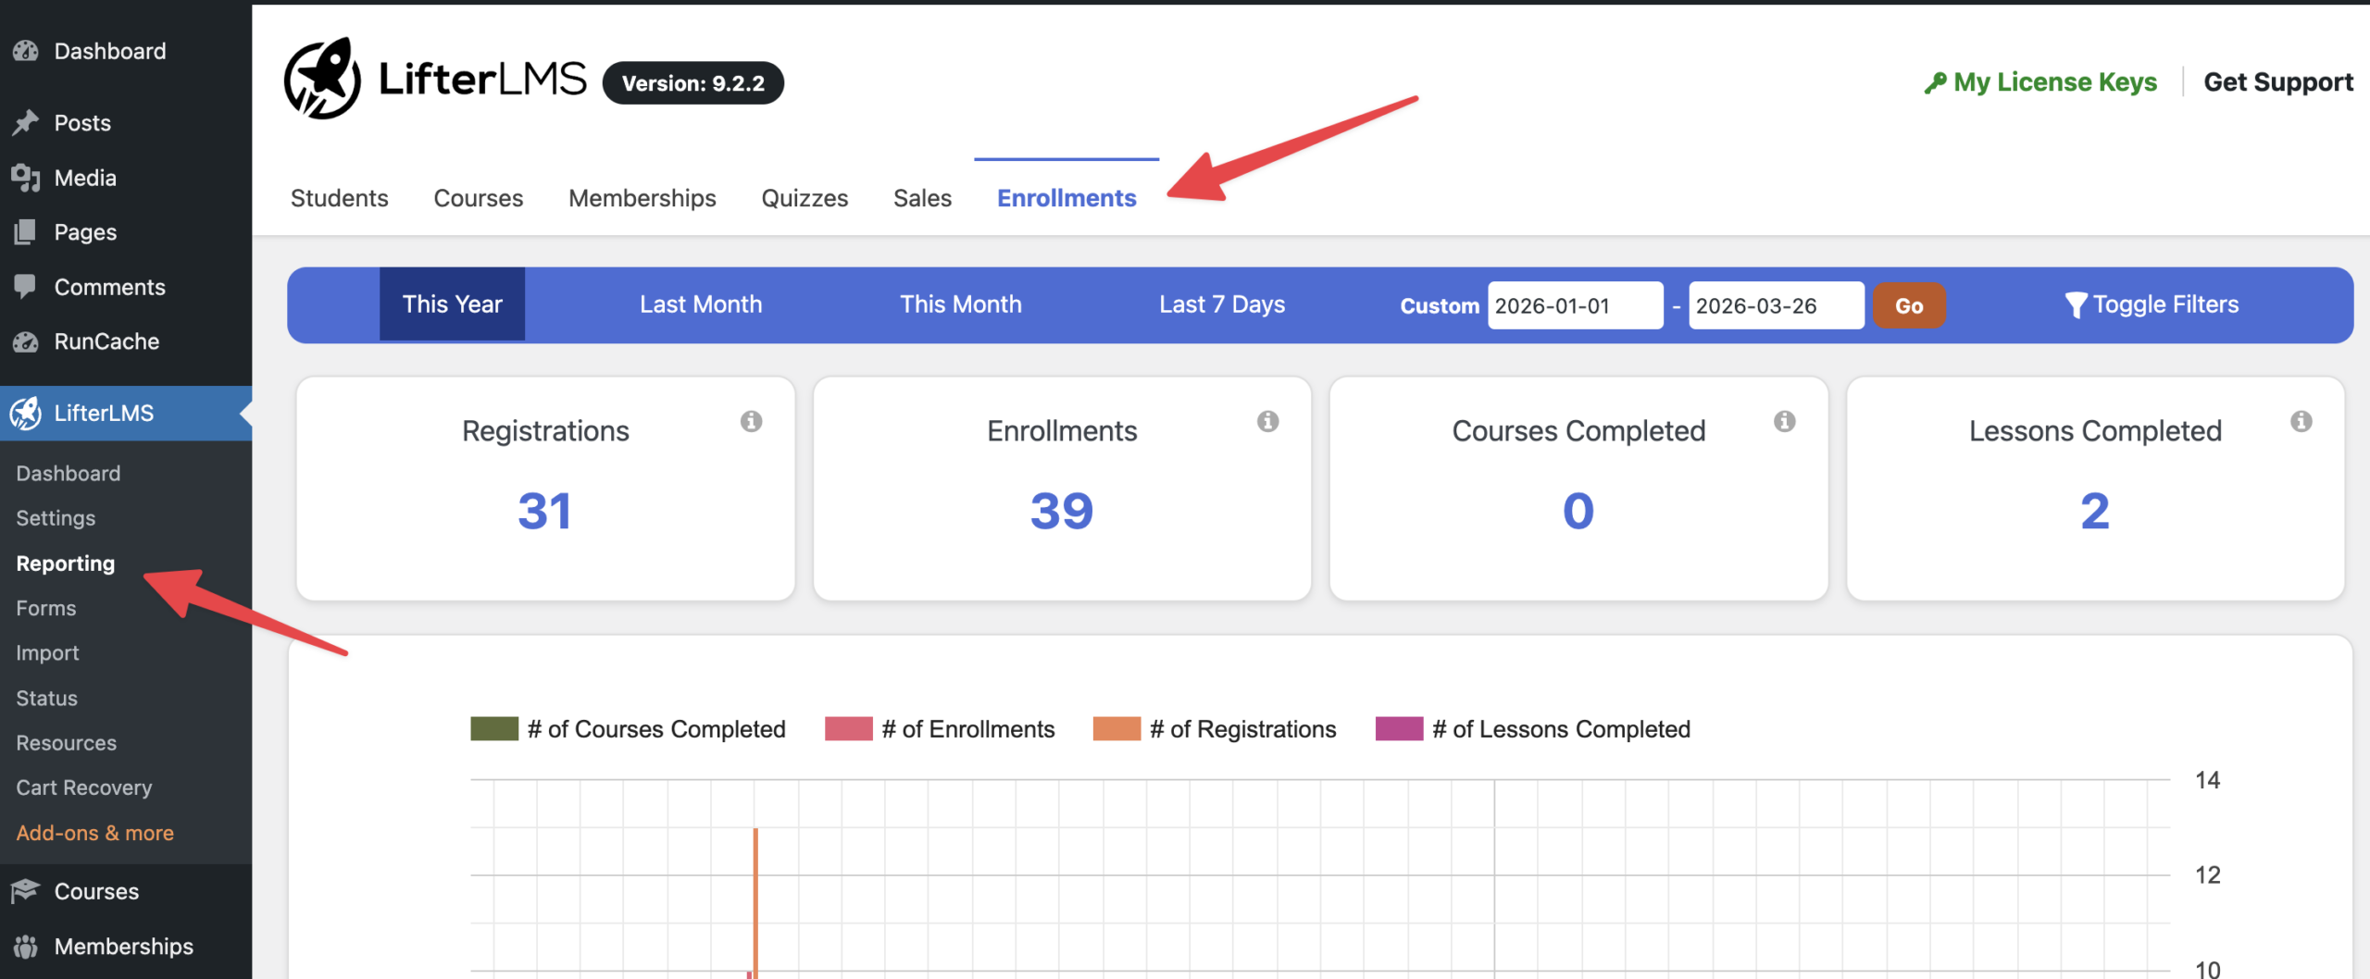Image resolution: width=2370 pixels, height=979 pixels.
Task: Select the Last 7 Days range
Action: pos(1222,304)
